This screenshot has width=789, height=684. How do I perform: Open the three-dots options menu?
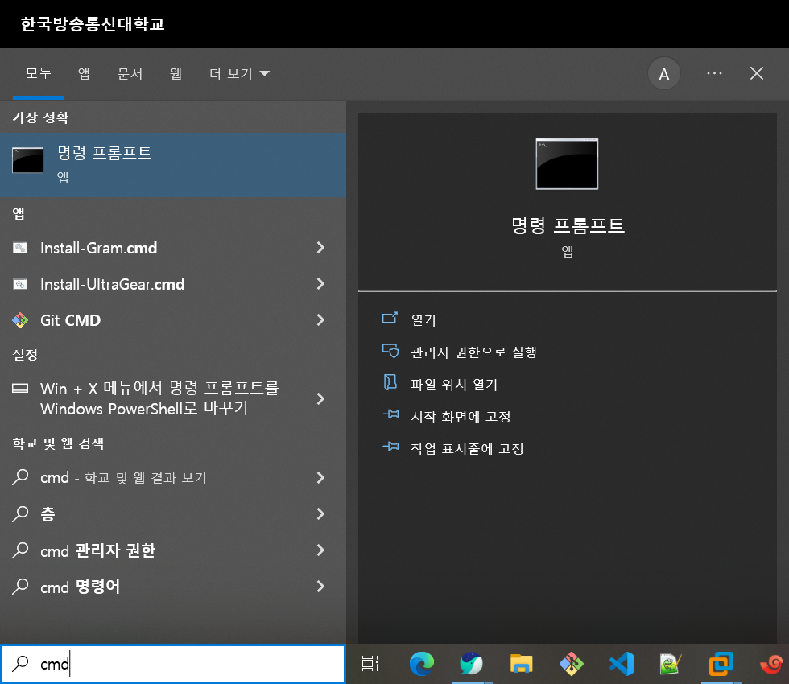tap(715, 73)
